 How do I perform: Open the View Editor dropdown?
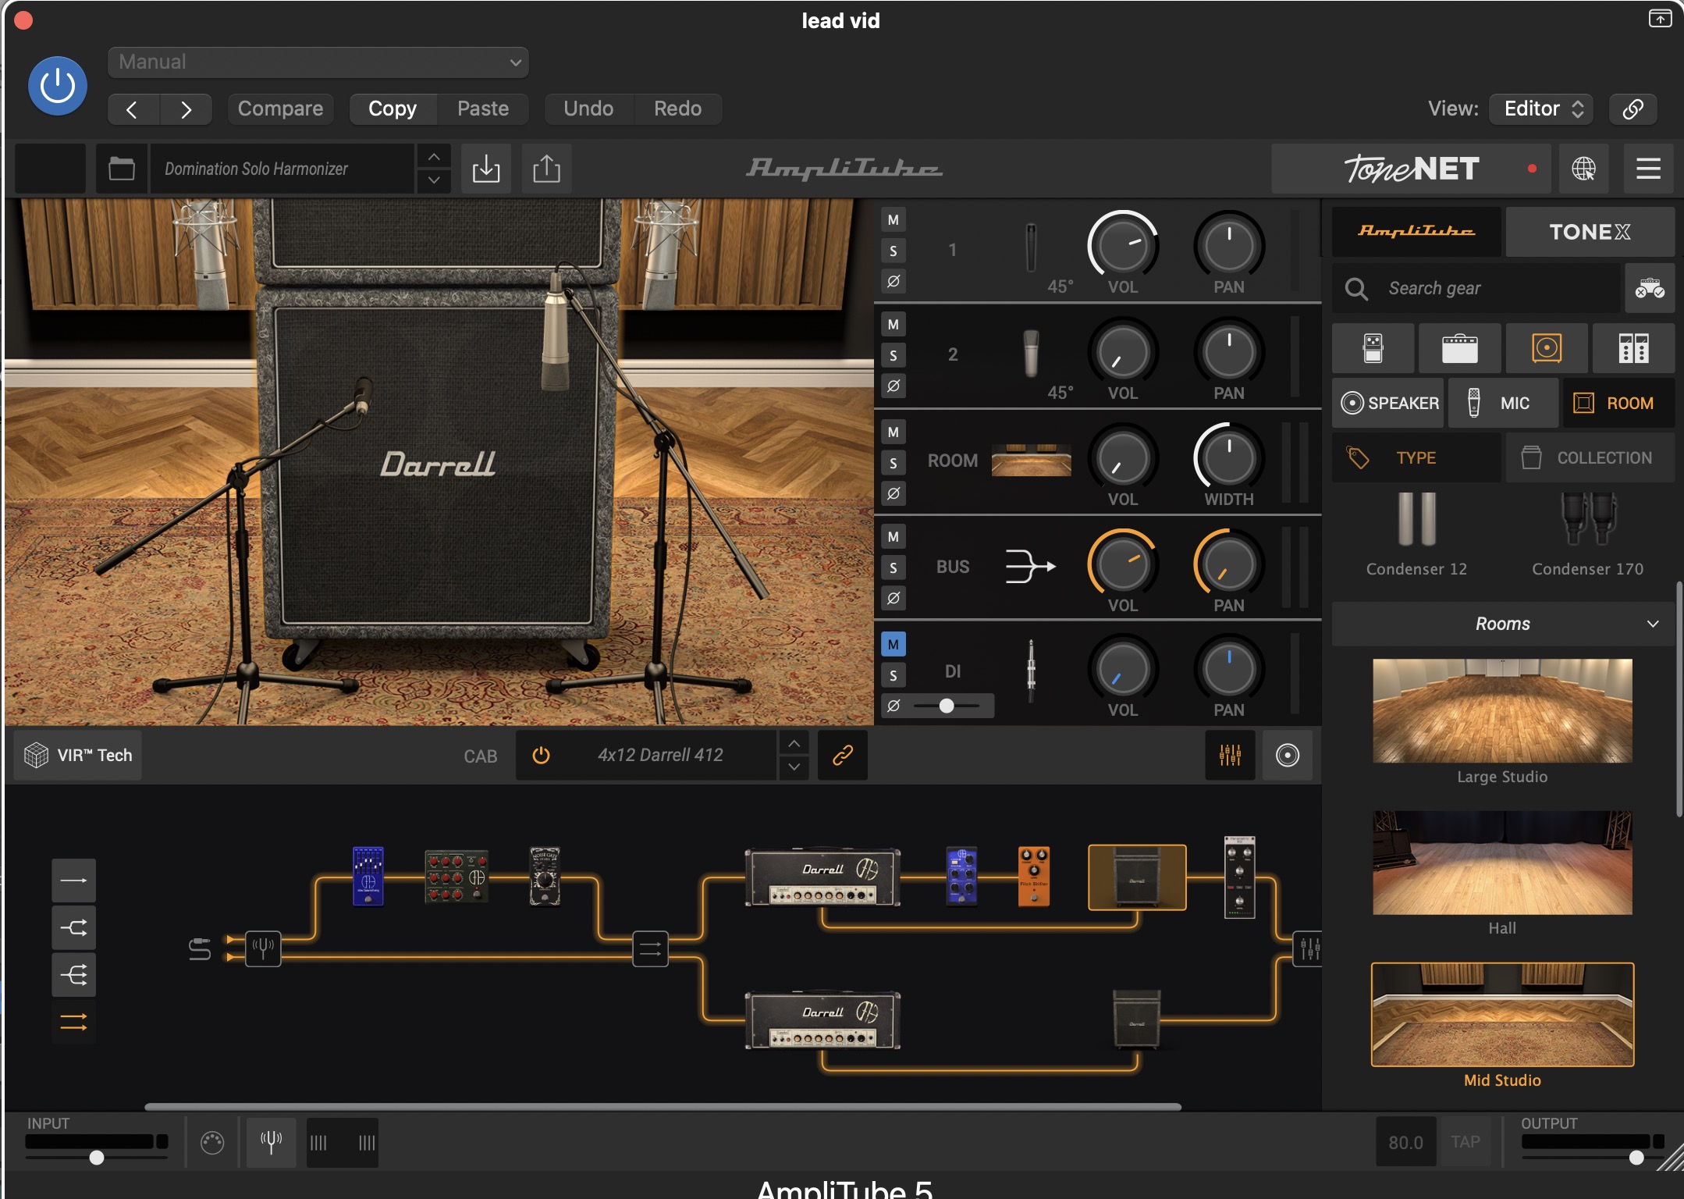pyautogui.click(x=1541, y=109)
